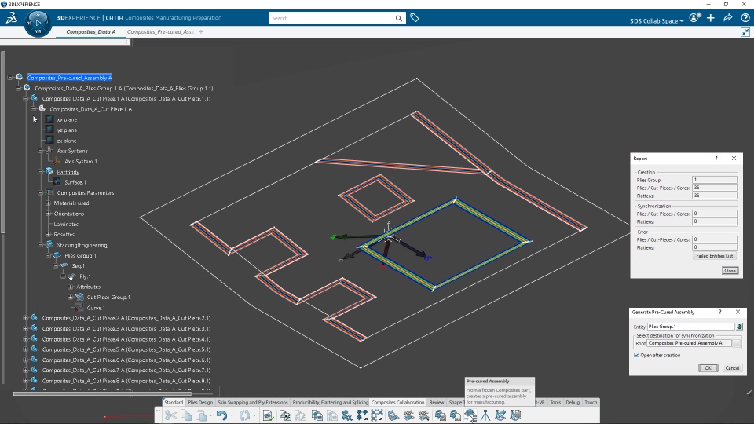This screenshot has width=754, height=424.
Task: Click the Root browse ellipsis button
Action: 736,343
